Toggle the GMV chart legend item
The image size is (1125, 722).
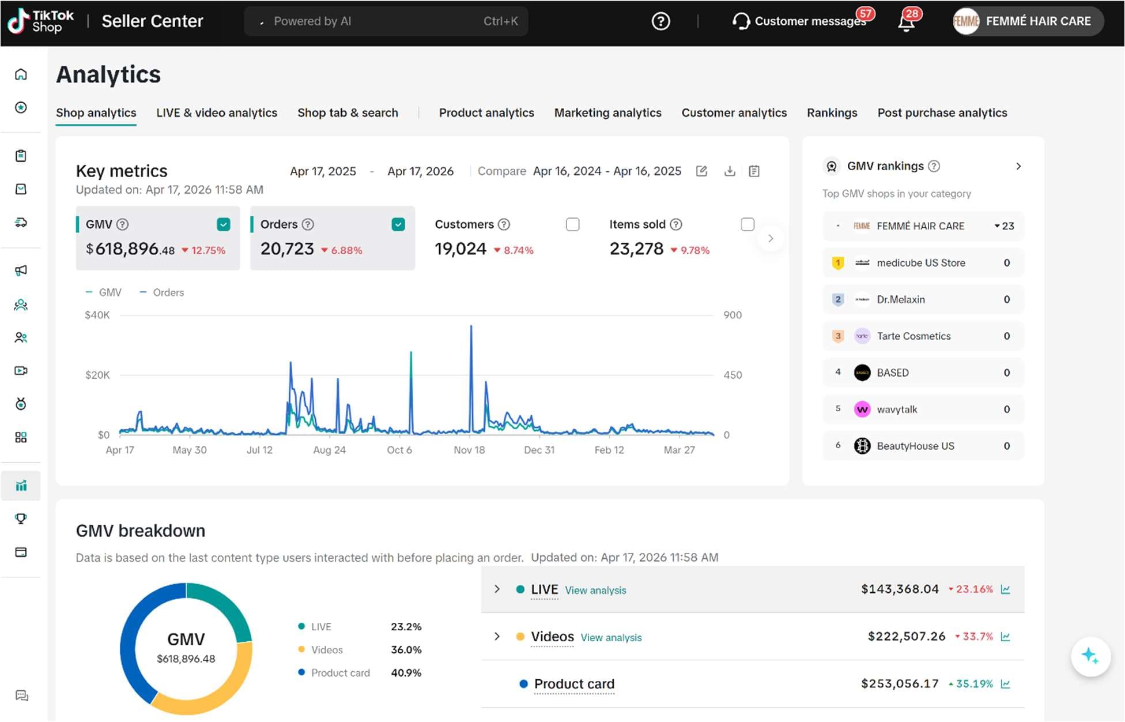click(104, 292)
